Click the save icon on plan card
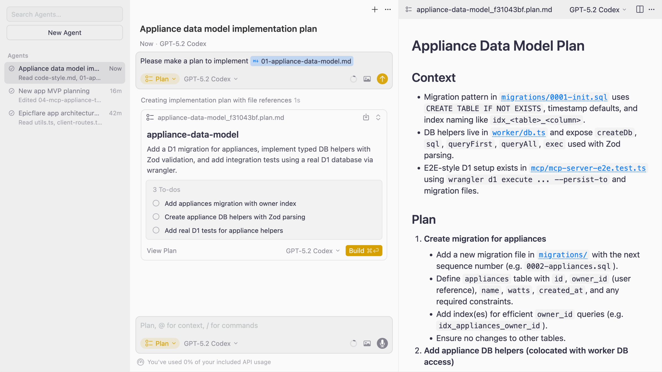Screen dimensions: 662x372 [x=366, y=117]
